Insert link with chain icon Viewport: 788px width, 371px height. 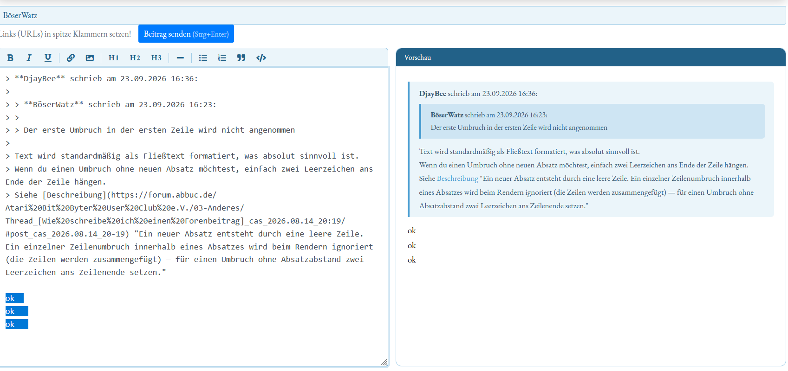click(x=71, y=58)
